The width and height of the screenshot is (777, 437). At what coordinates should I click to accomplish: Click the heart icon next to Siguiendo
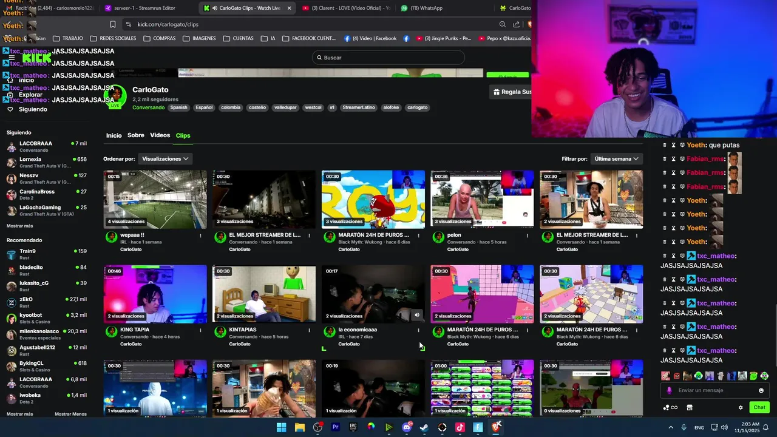(x=10, y=109)
